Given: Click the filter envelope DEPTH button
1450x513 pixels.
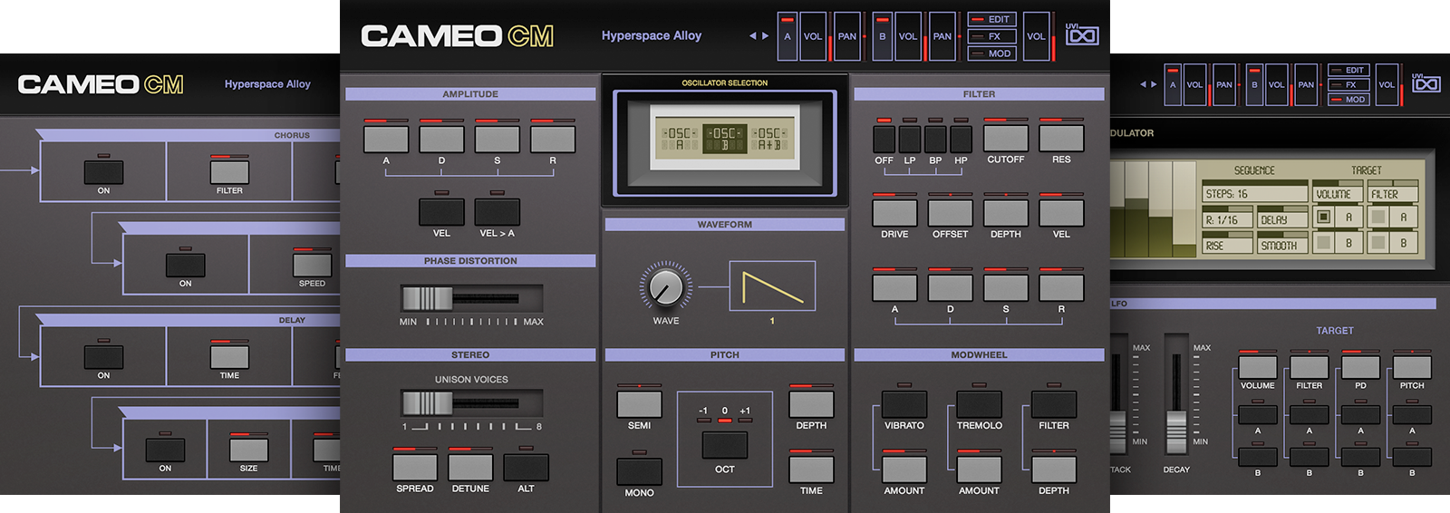Looking at the screenshot, I should tap(1006, 213).
